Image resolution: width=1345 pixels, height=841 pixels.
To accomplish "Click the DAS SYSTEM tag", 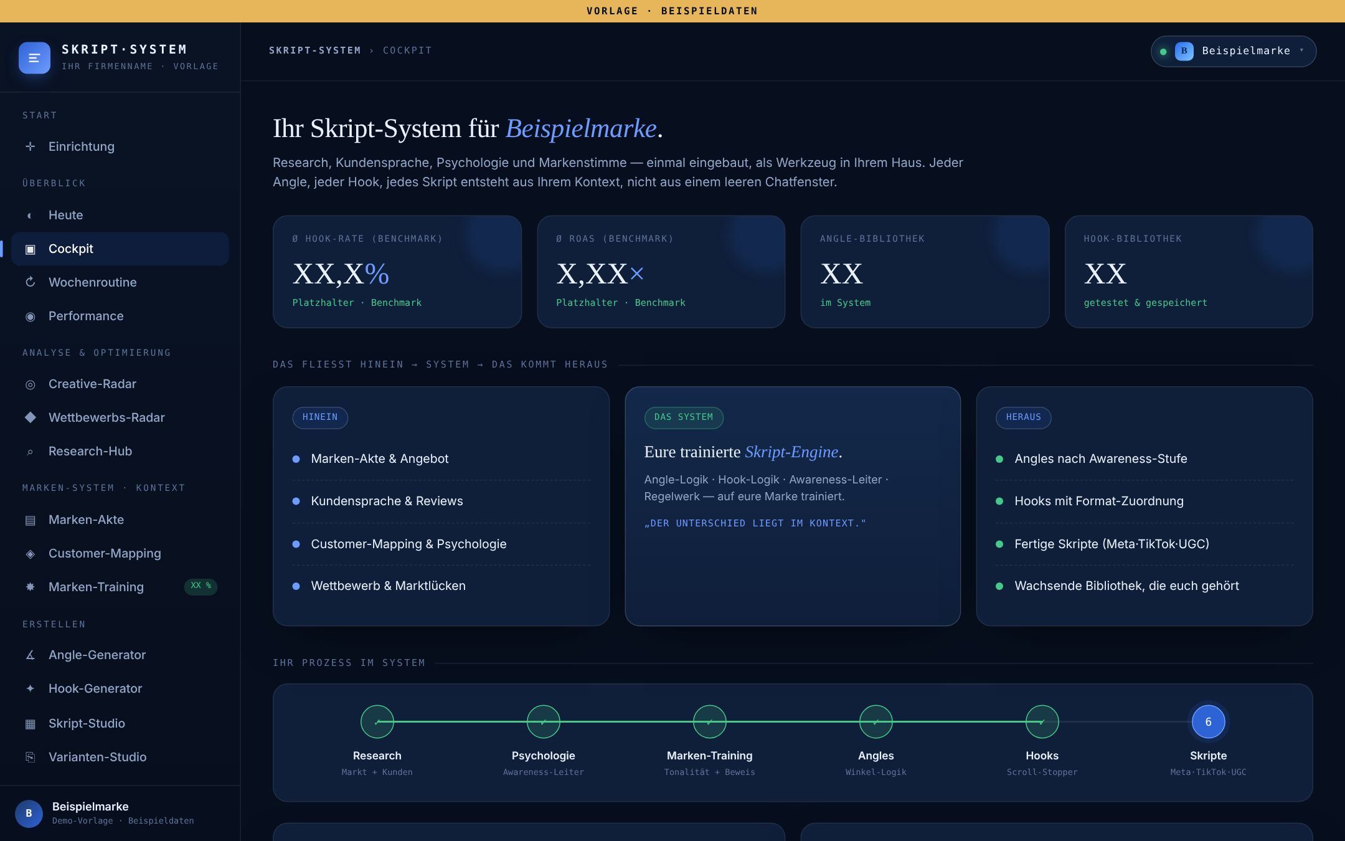I will (684, 417).
